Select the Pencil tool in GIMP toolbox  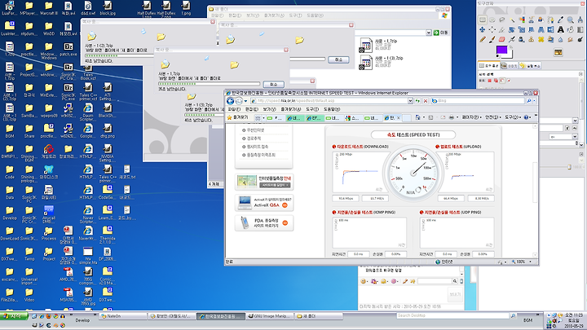coord(483,39)
